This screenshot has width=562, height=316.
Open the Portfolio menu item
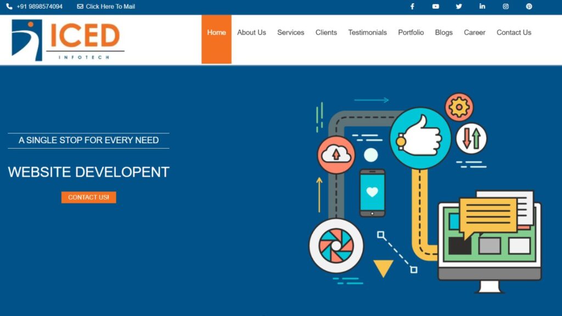pyautogui.click(x=411, y=33)
